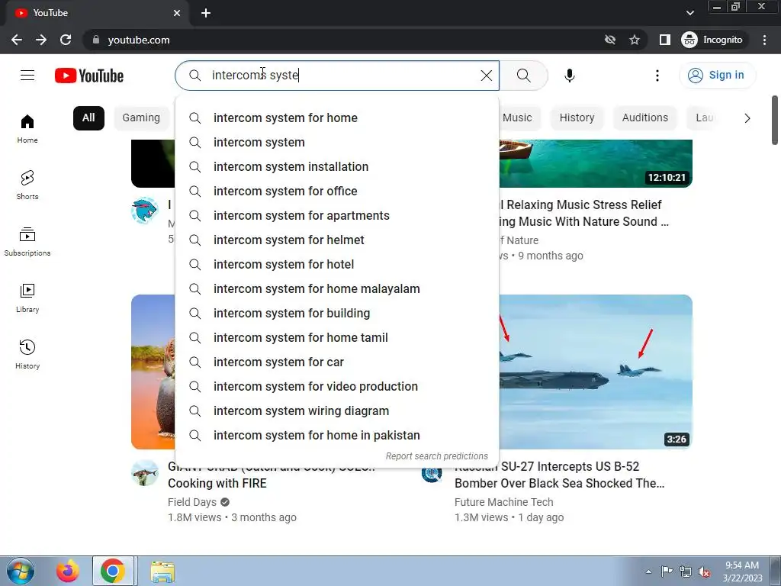Image resolution: width=781 pixels, height=586 pixels.
Task: Choose suggestion 'intercom system for home'
Action: [336, 118]
